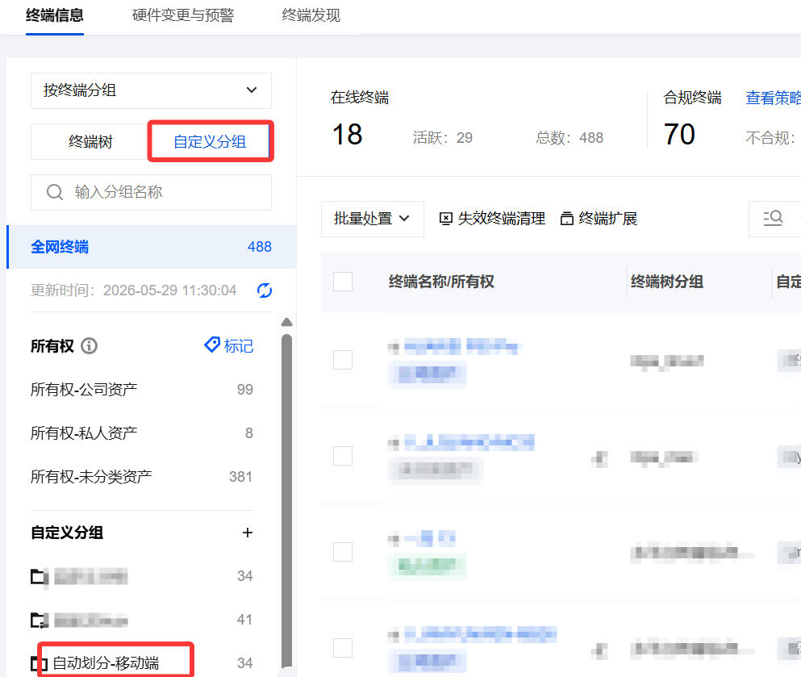Switch to 终端发现 tab
This screenshot has width=801, height=677.
311,15
